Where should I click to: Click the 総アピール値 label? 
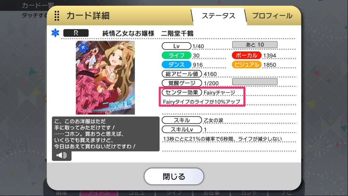point(182,74)
